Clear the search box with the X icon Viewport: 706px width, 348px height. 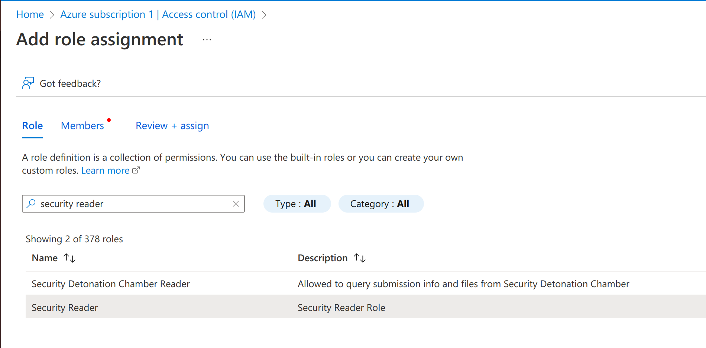coord(236,204)
